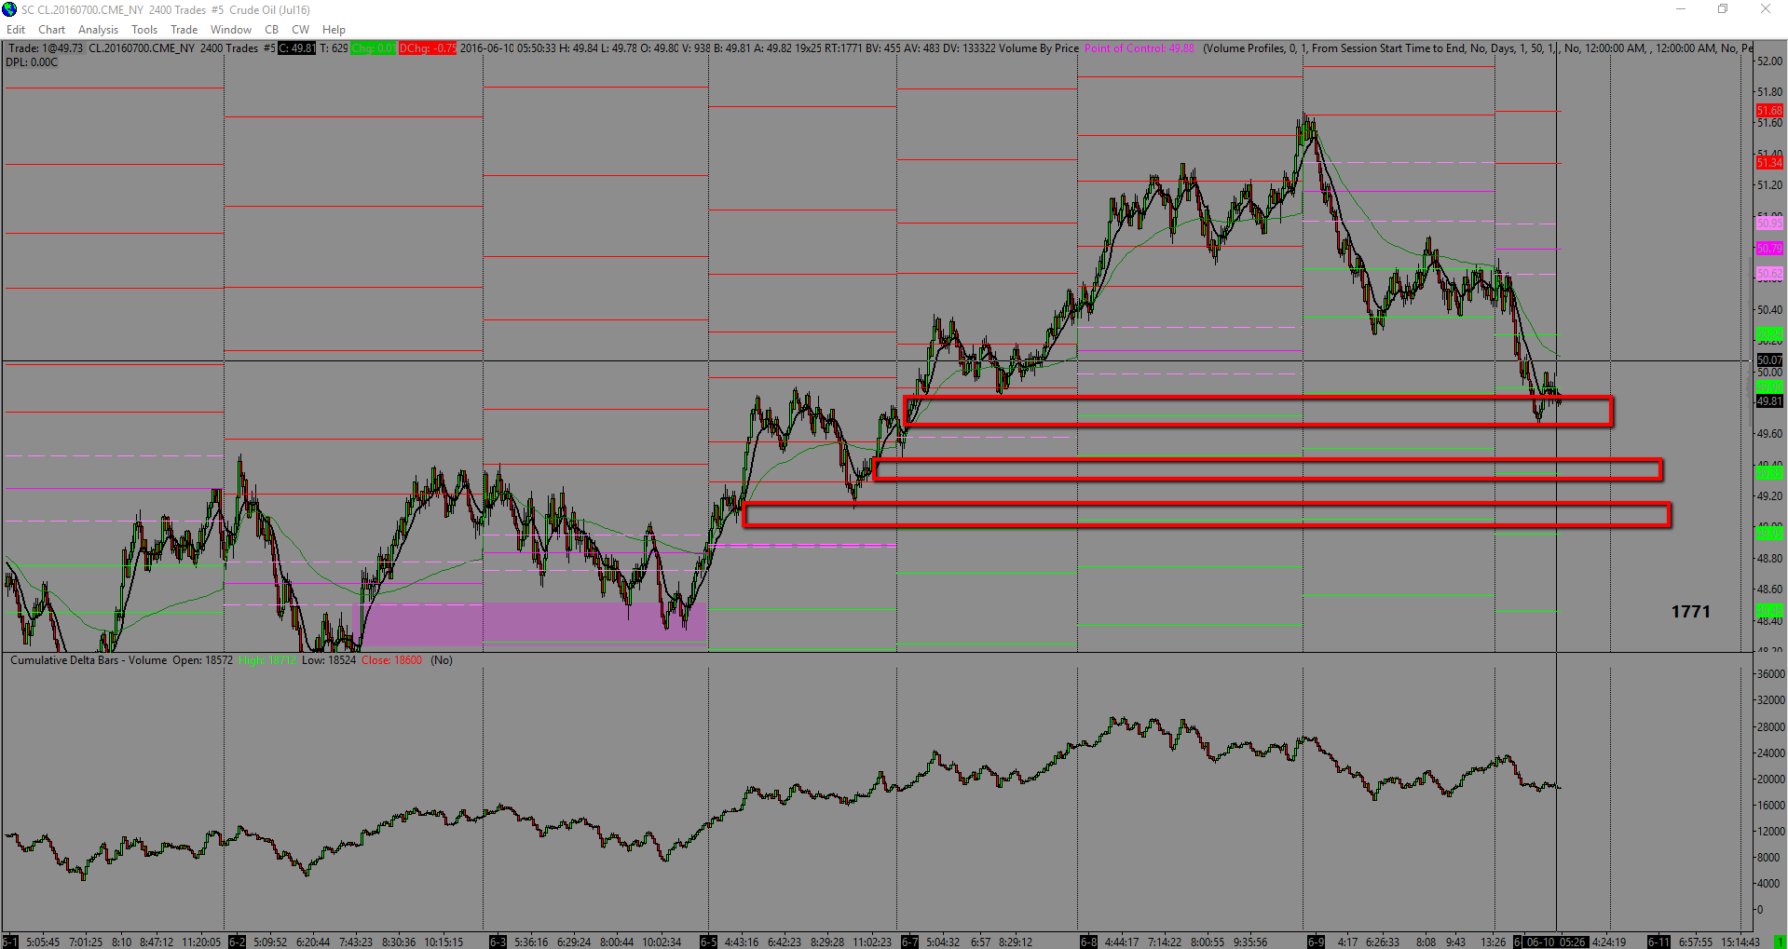1788x949 pixels.
Task: Click the red 51.68 price label
Action: pyautogui.click(x=1769, y=111)
